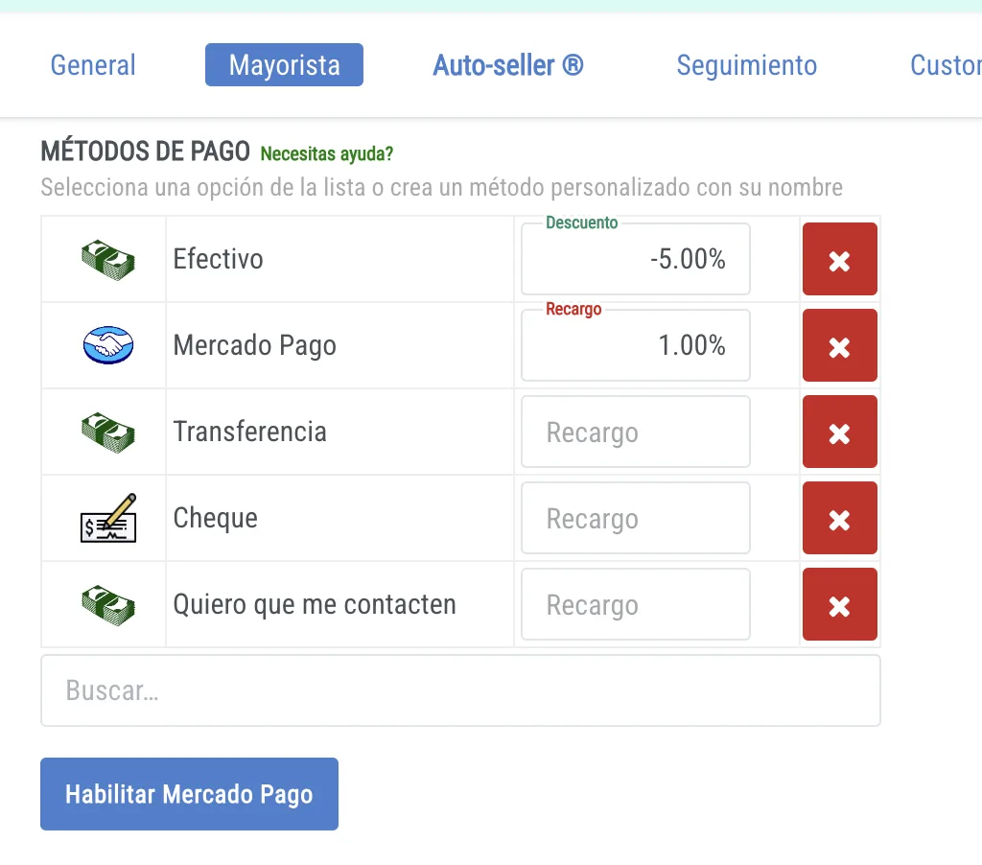Remove the Quiero que me contacten option

tap(839, 604)
